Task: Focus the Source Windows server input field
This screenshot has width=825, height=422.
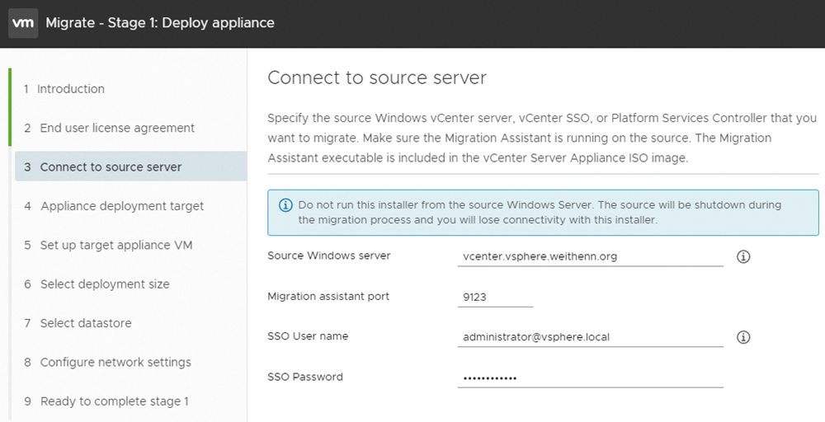Action: [x=591, y=257]
